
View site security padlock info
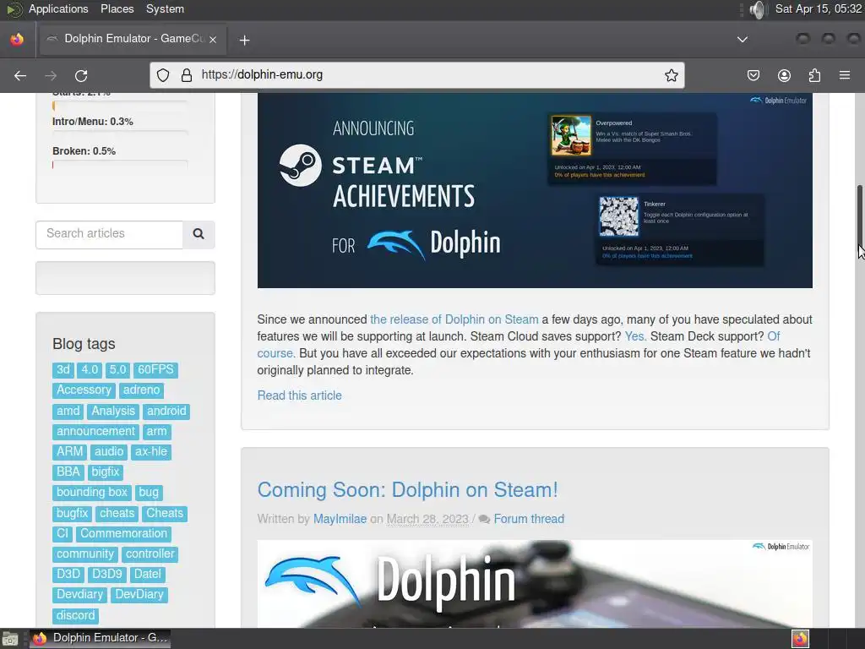(187, 75)
